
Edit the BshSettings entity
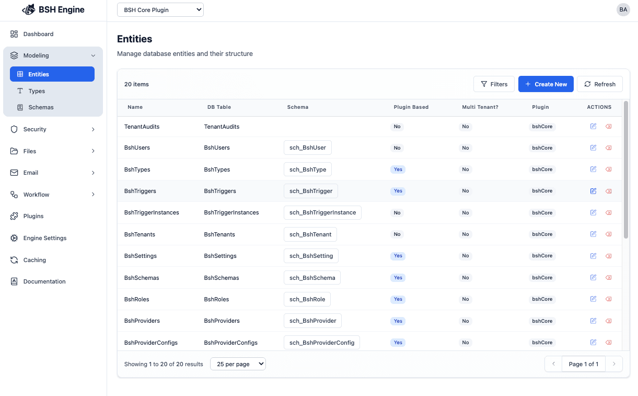point(593,256)
